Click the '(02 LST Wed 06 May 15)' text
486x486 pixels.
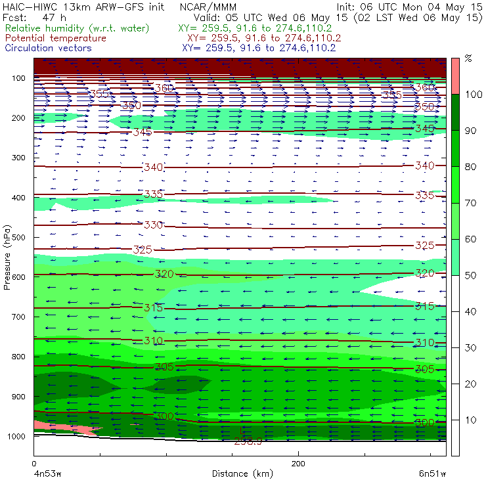pos(418,17)
